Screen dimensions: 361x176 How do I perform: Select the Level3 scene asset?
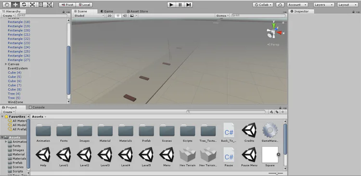(105, 157)
